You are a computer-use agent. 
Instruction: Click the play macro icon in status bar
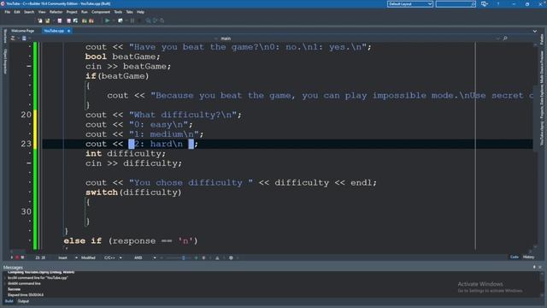click(11, 258)
